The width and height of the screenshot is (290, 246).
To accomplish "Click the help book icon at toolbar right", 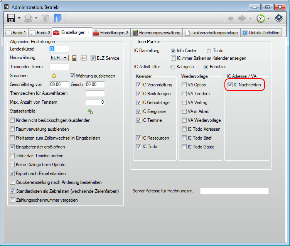I will tap(278, 18).
